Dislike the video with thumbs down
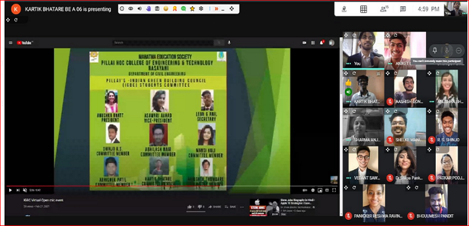This screenshot has height=226, width=469. pyautogui.click(x=201, y=207)
